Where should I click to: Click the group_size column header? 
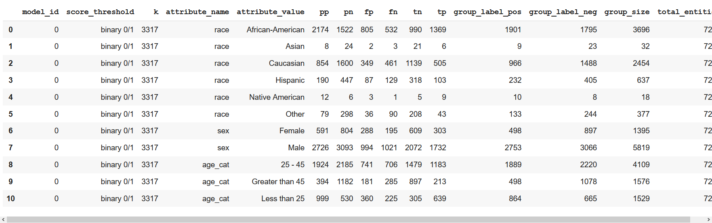[x=627, y=12]
